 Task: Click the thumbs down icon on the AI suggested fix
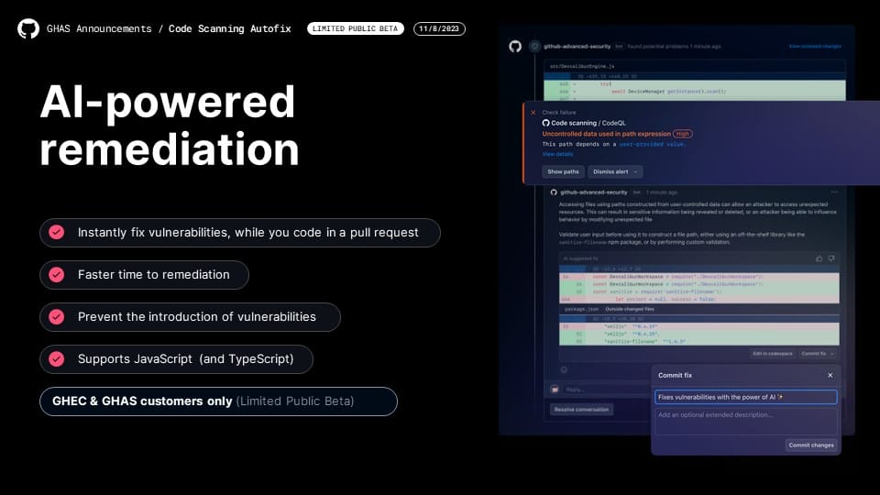click(x=831, y=258)
